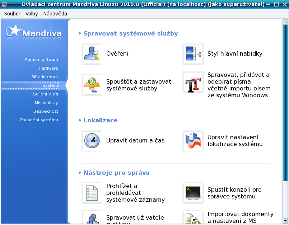Open the system logs checklist icon
289x225 pixels.
point(92,193)
